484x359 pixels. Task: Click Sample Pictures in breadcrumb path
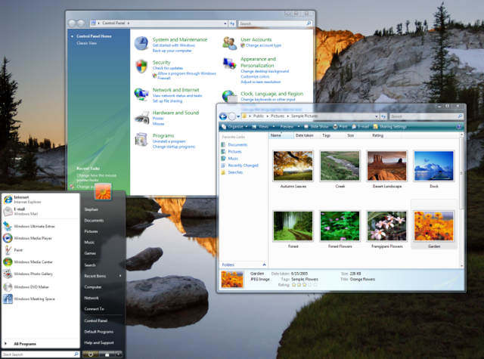click(304, 116)
